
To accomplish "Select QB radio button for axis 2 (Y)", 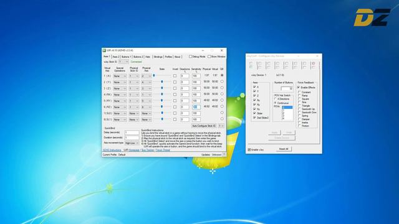I will 222,82.
